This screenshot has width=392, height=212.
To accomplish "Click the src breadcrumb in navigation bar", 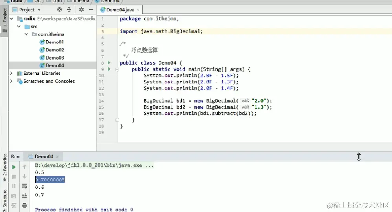I will (34, 1).
